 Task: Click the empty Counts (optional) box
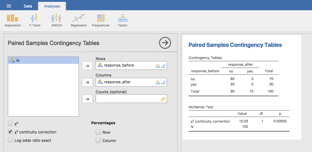pyautogui.click(x=131, y=99)
